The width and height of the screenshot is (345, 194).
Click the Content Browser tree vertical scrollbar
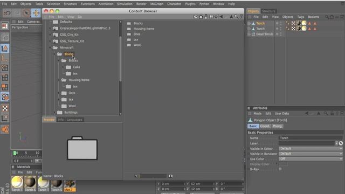(x=120, y=59)
